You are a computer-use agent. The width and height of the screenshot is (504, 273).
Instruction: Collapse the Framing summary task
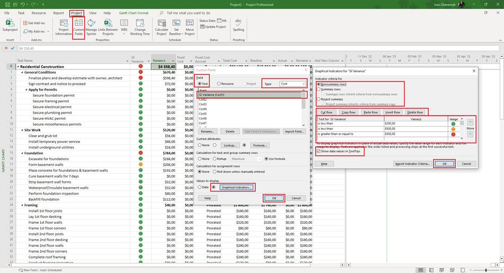click(x=22, y=205)
